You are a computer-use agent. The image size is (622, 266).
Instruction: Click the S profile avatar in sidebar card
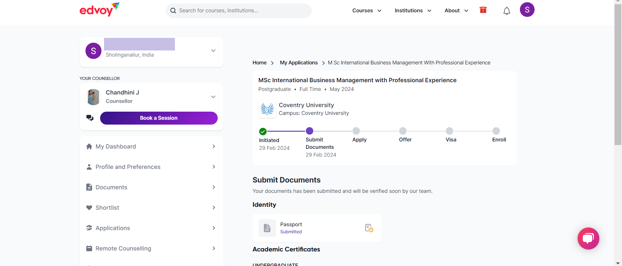(93, 51)
